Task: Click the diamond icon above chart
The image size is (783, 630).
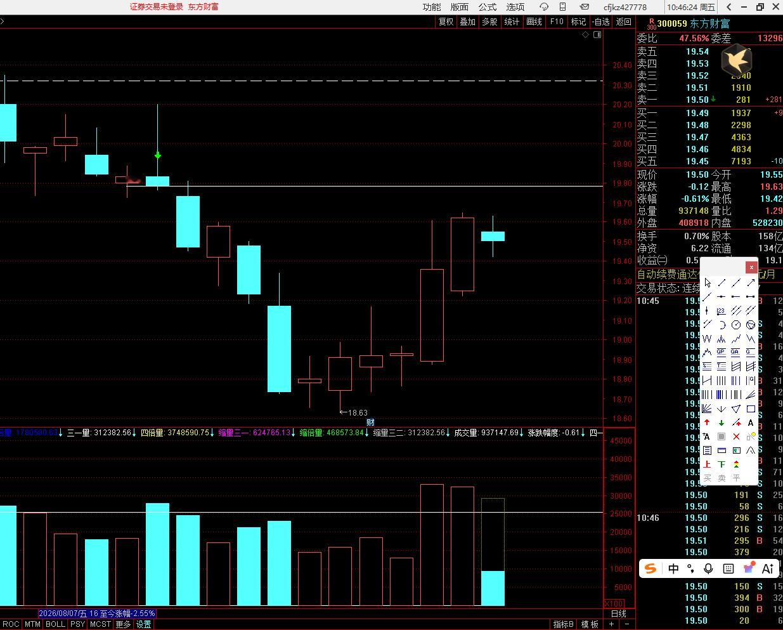Action: pyautogui.click(x=585, y=35)
